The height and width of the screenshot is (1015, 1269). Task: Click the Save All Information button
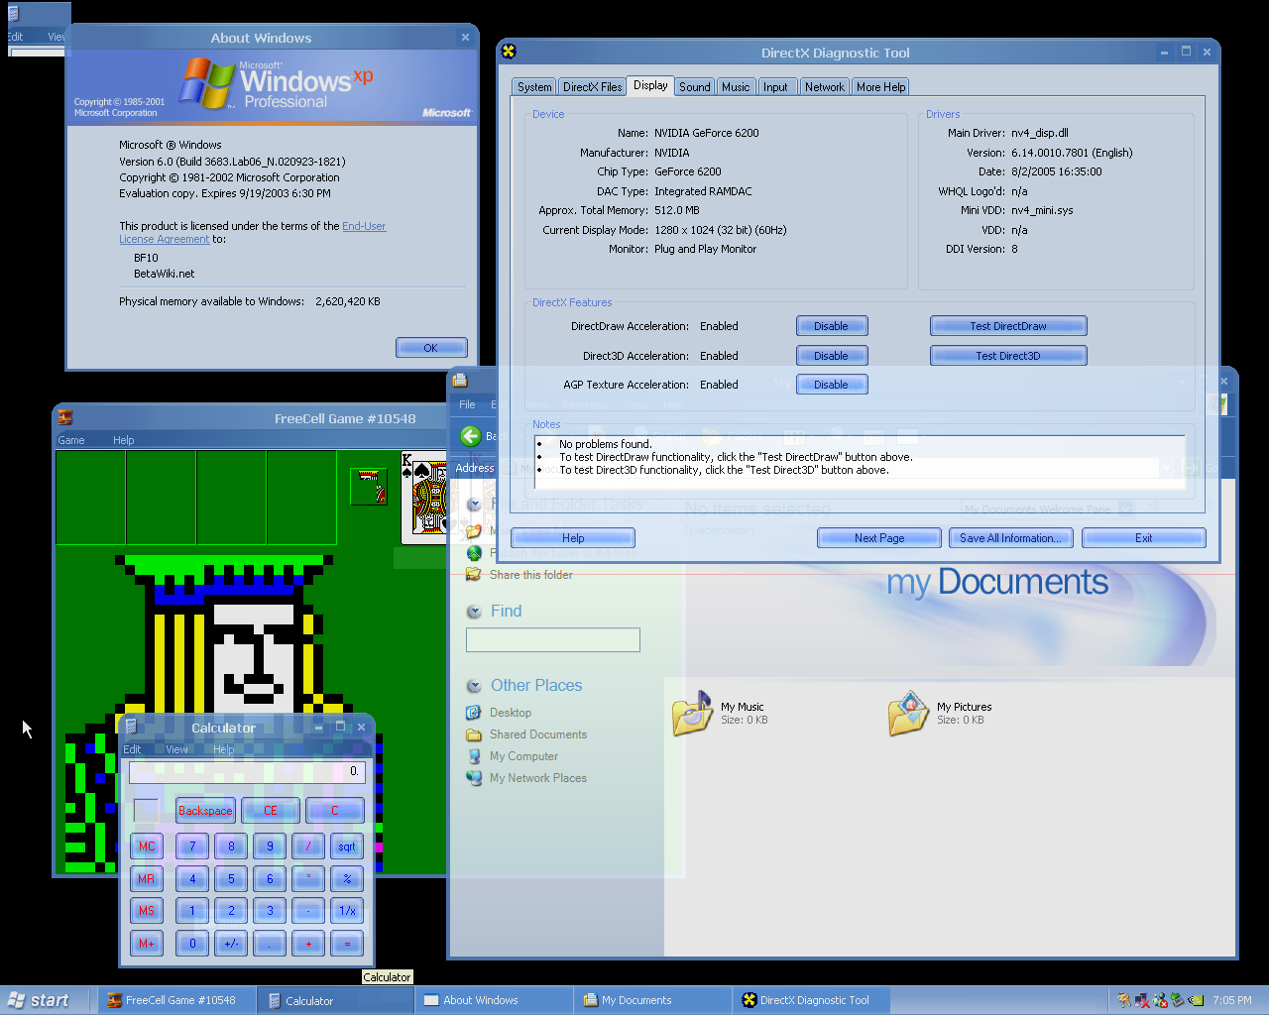1010,538
